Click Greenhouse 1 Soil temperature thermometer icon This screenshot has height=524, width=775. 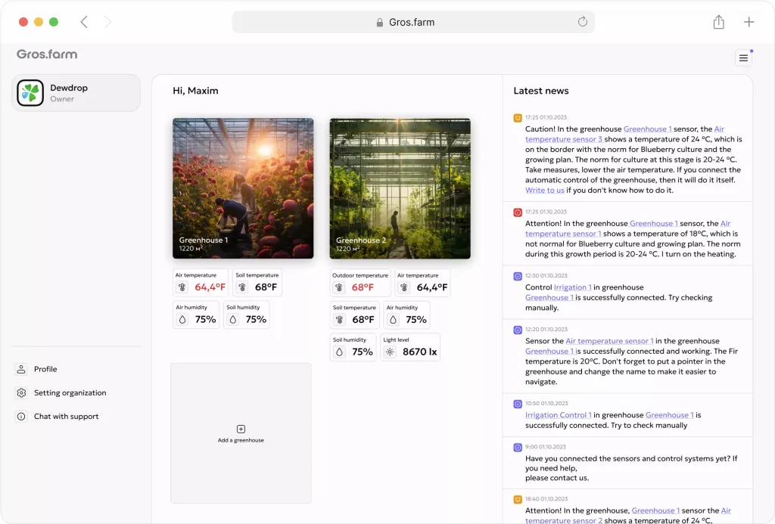pos(242,287)
